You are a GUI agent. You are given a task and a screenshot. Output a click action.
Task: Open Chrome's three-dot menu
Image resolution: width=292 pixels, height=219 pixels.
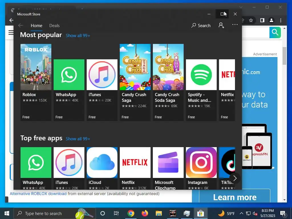coord(281,20)
